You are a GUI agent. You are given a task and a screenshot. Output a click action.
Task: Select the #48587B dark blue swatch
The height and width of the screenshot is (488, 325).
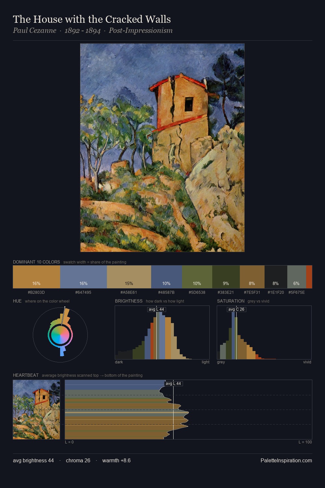click(x=166, y=277)
